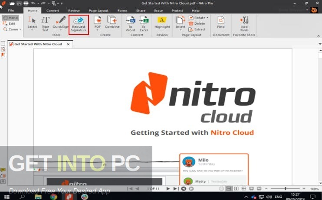Open the File menu
This screenshot has width=322, height=200.
pyautogui.click(x=11, y=10)
